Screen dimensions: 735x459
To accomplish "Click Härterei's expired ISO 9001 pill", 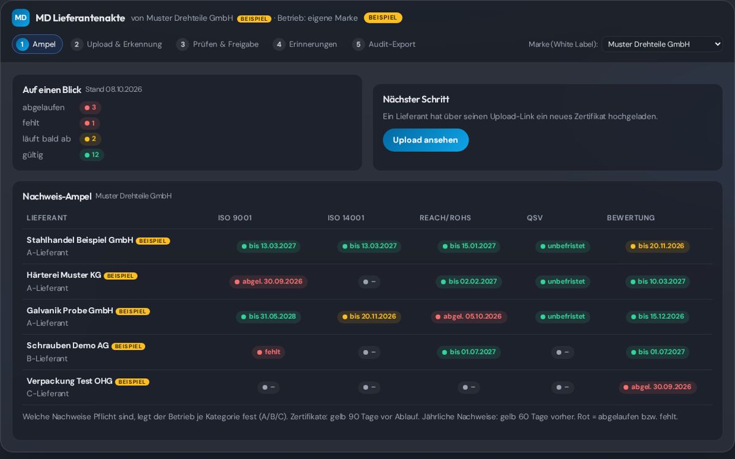I will tap(268, 282).
